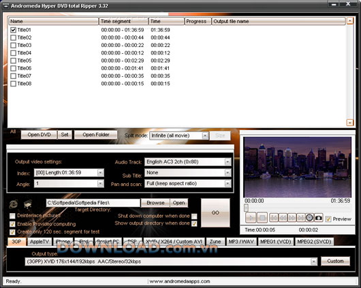Open the Pan and scan dropdown
361x288 pixels.
click(x=227, y=183)
